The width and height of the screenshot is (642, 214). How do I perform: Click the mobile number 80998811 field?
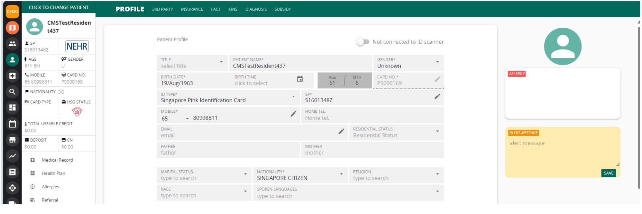coord(240,118)
